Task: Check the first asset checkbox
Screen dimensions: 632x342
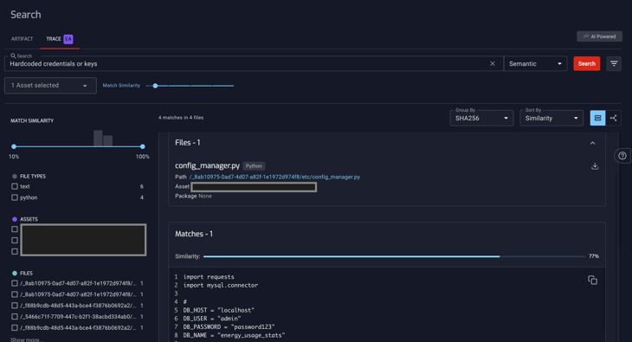Action: pos(15,229)
